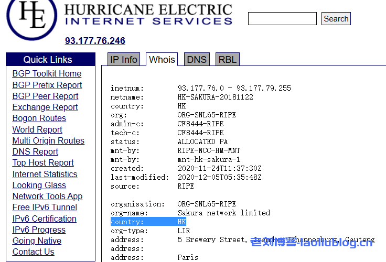
Task: Click mnt-by value mnt-hk-sakura-1
Action: click(209, 159)
